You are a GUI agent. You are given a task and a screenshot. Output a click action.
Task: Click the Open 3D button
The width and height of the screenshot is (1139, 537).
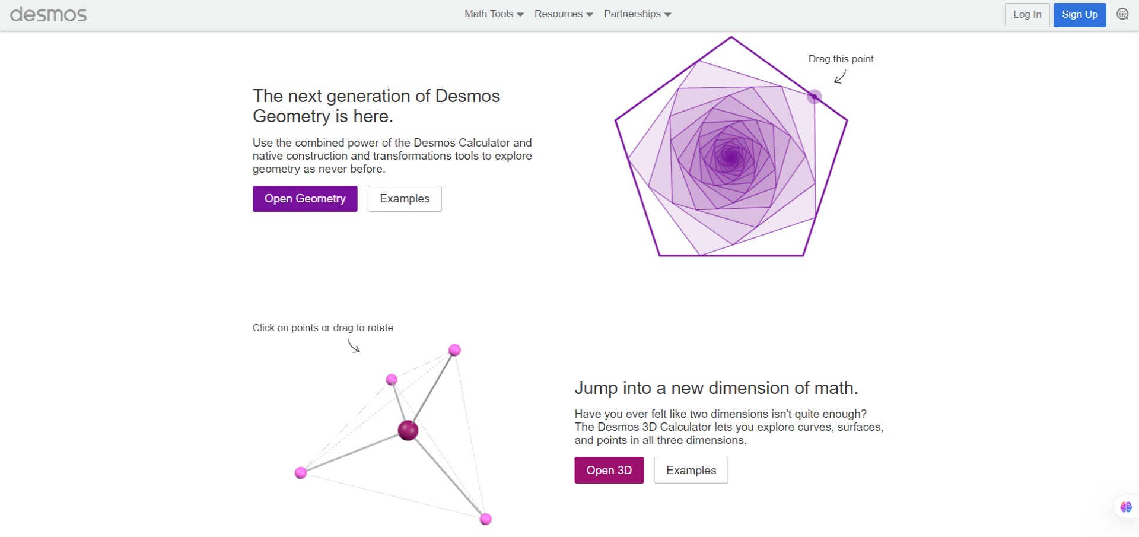tap(609, 471)
